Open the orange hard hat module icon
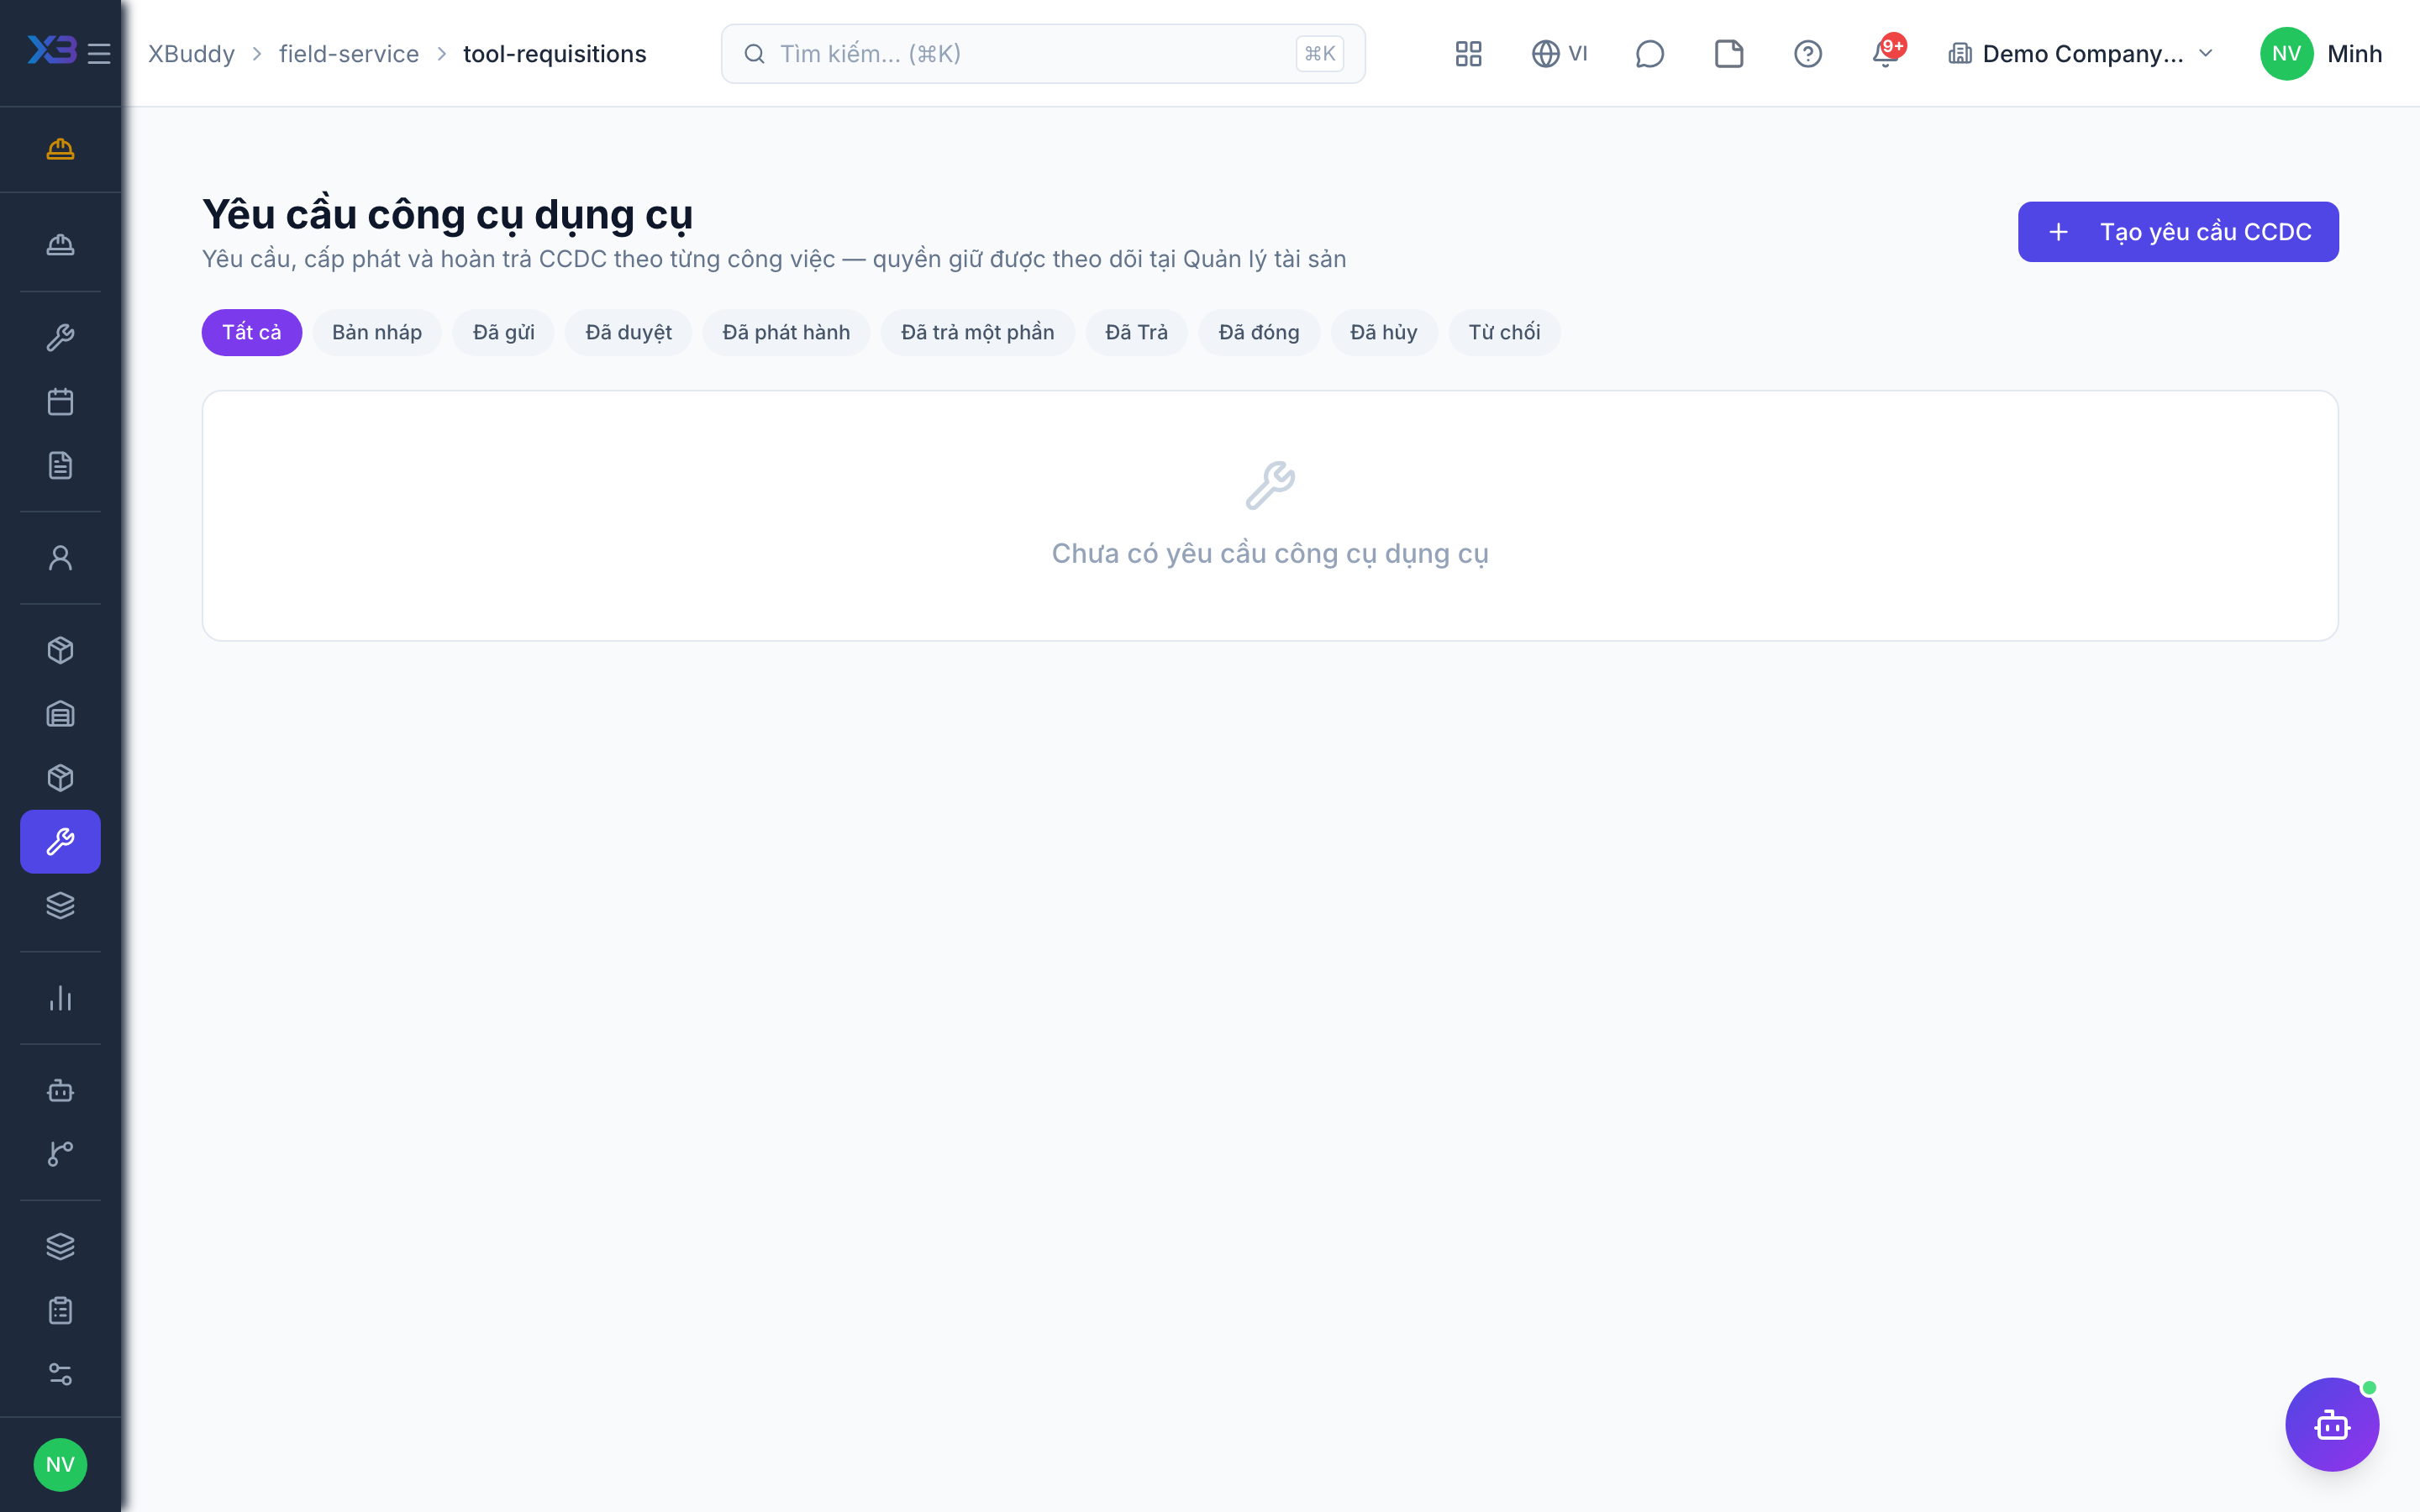 (60, 149)
